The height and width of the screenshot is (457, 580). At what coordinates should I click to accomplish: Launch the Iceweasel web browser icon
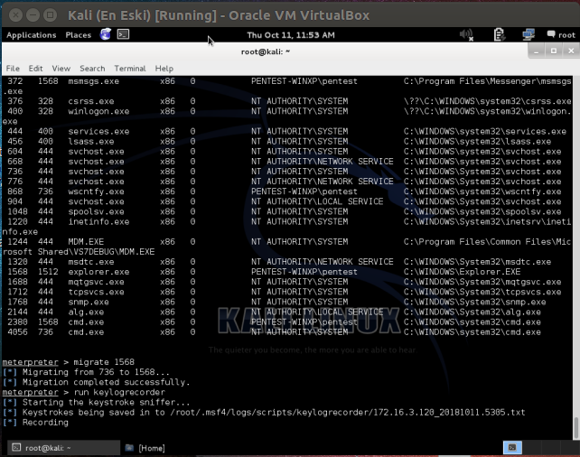106,34
